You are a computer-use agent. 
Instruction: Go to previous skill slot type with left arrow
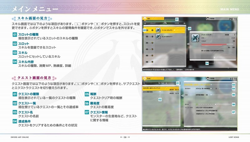click(x=145, y=23)
